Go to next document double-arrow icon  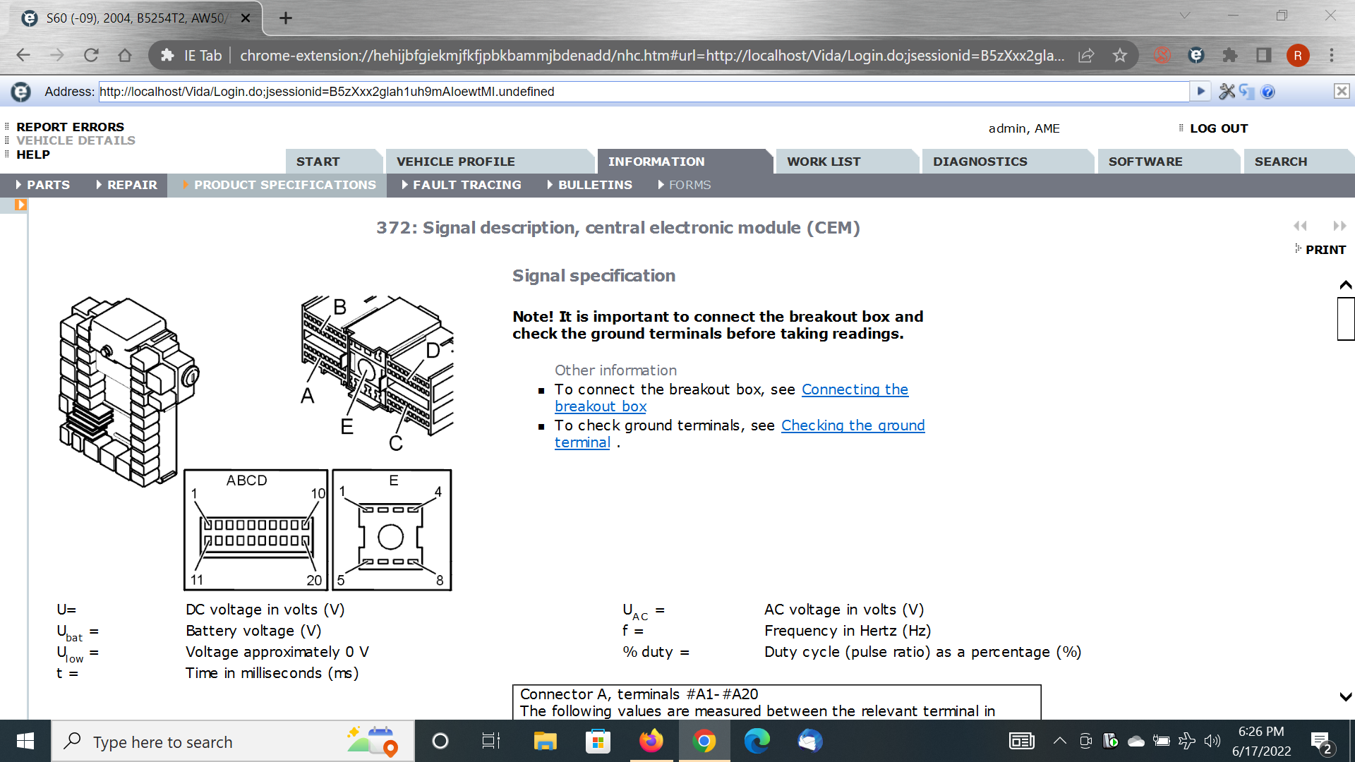tap(1339, 226)
